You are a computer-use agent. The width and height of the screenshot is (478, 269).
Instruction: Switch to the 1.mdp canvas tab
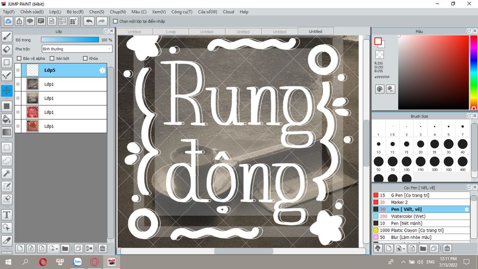click(x=171, y=32)
